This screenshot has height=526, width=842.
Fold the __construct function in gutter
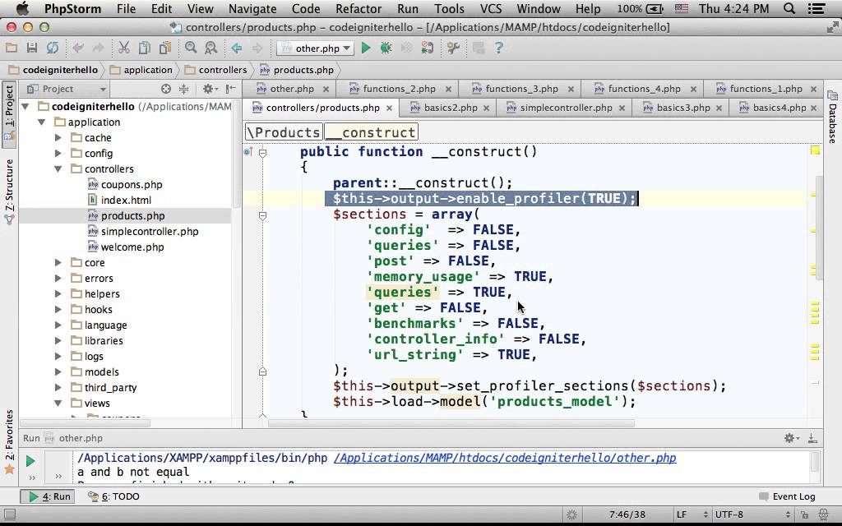click(x=262, y=152)
